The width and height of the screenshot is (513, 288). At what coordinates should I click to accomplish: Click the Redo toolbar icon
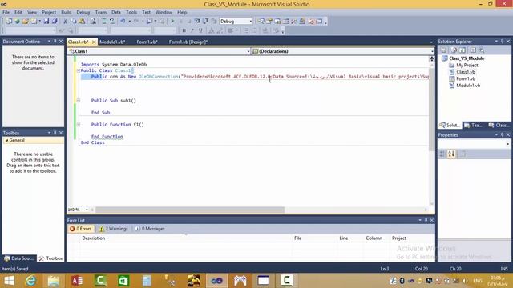coord(136,22)
